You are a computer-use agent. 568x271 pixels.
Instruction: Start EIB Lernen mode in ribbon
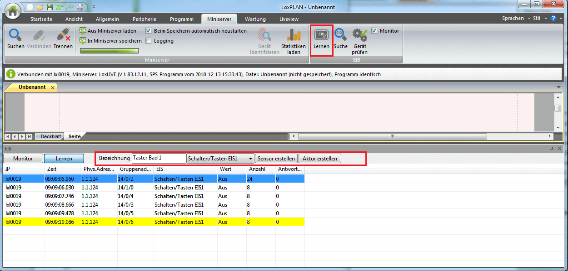tap(322, 36)
